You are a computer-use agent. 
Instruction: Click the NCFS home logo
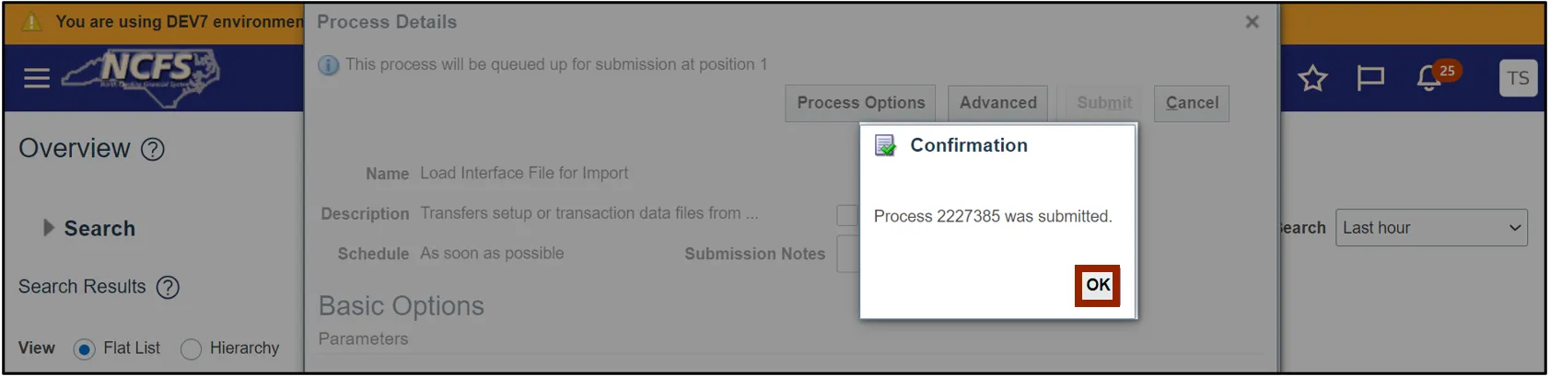click(141, 75)
